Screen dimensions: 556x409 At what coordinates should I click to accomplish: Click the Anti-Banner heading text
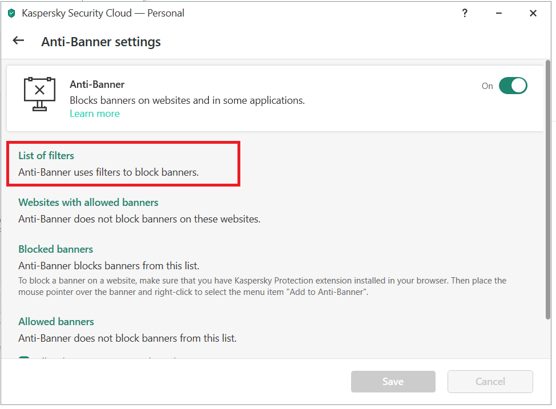coord(97,84)
